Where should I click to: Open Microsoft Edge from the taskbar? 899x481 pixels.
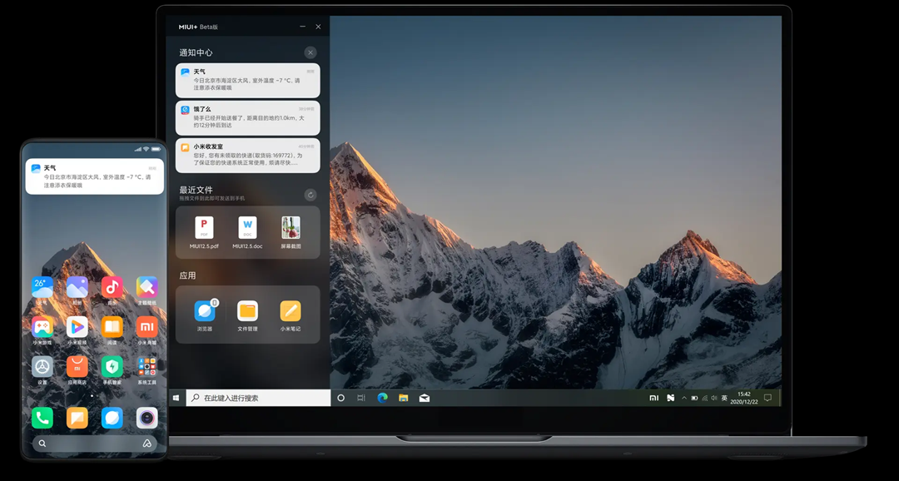tap(382, 398)
